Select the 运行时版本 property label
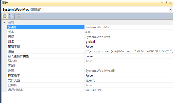 (15, 90)
